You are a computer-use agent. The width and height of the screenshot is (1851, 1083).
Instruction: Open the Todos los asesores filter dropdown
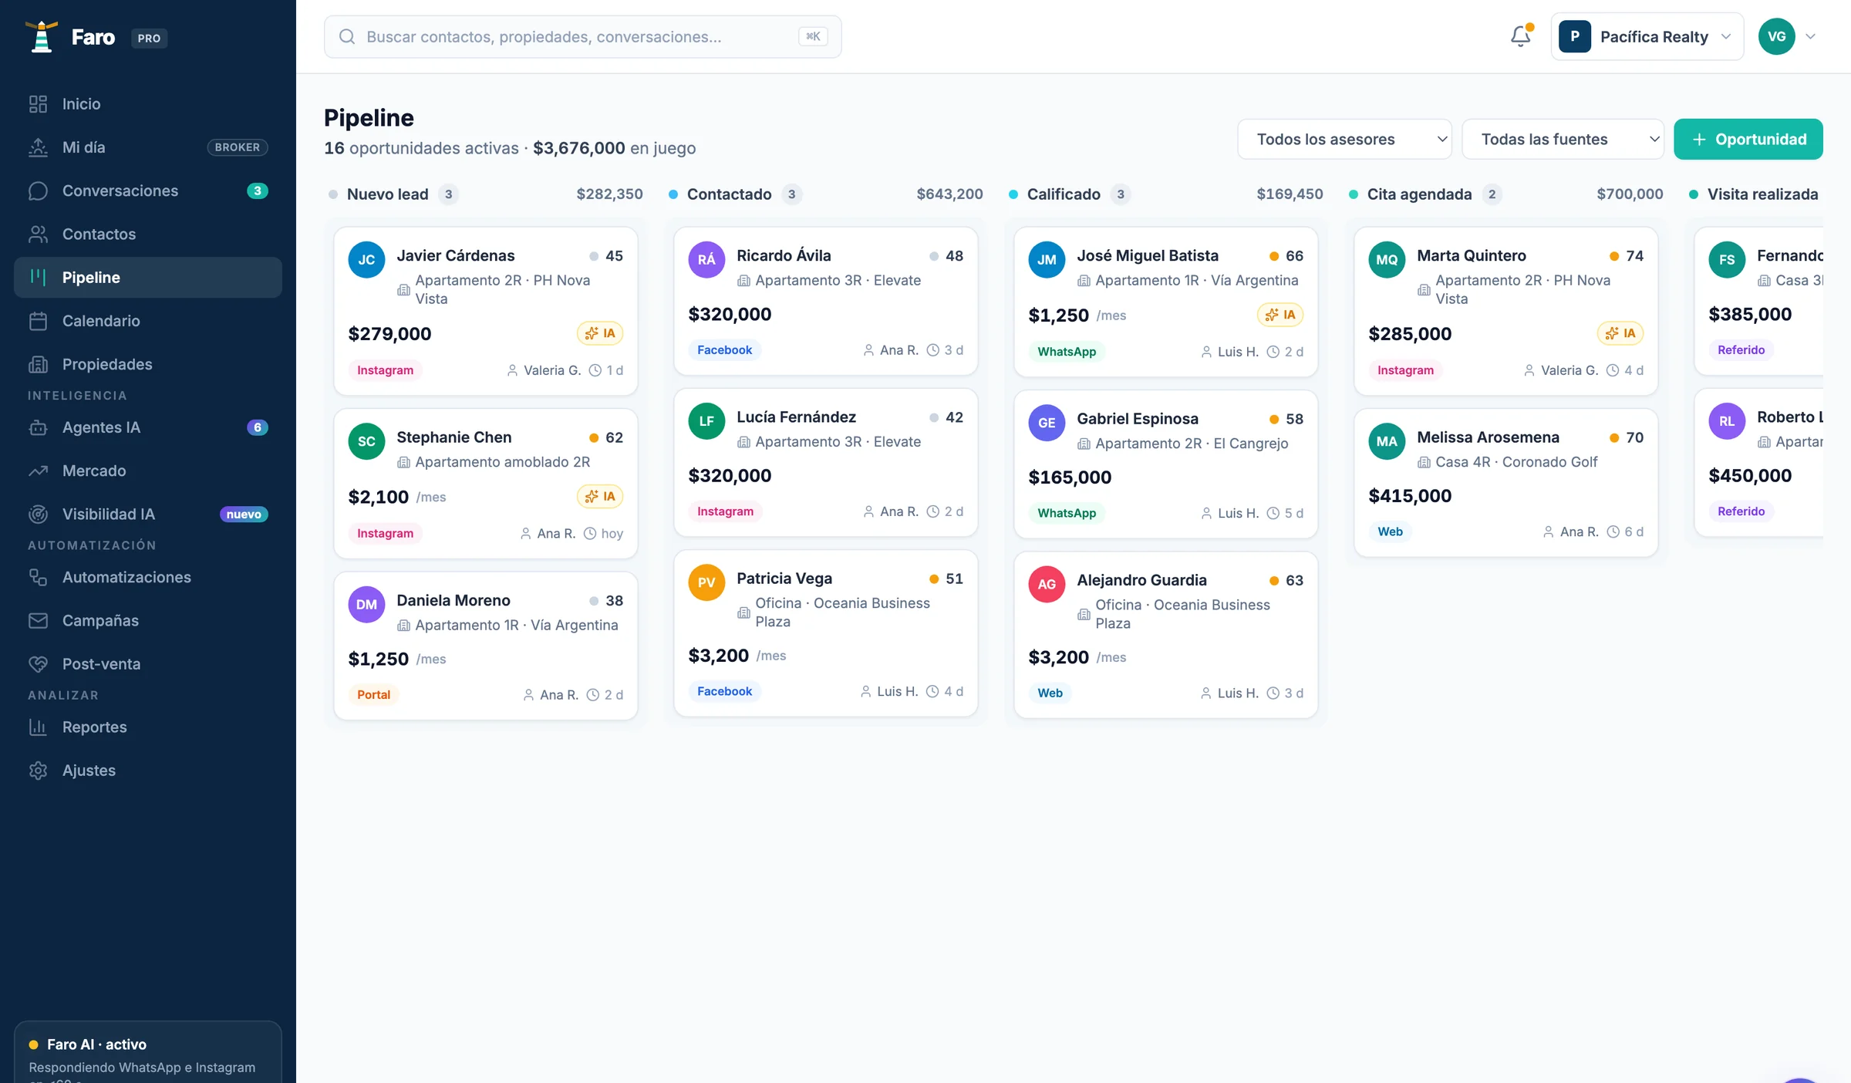pos(1344,139)
